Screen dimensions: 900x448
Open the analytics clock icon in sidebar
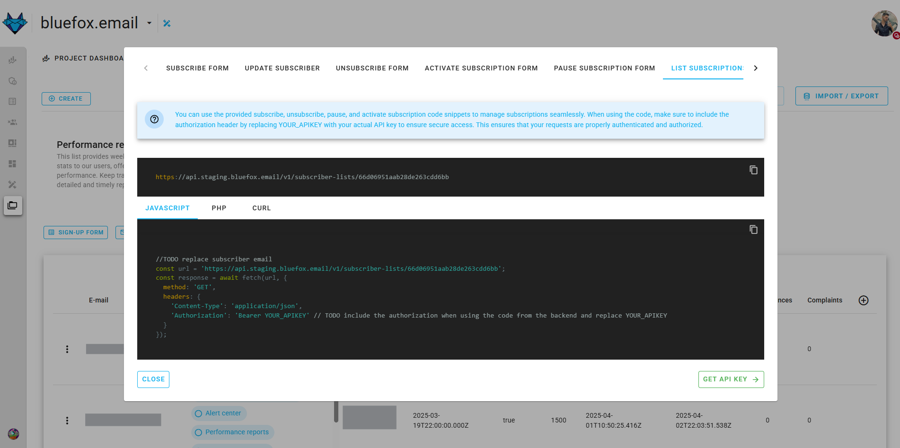point(12,81)
